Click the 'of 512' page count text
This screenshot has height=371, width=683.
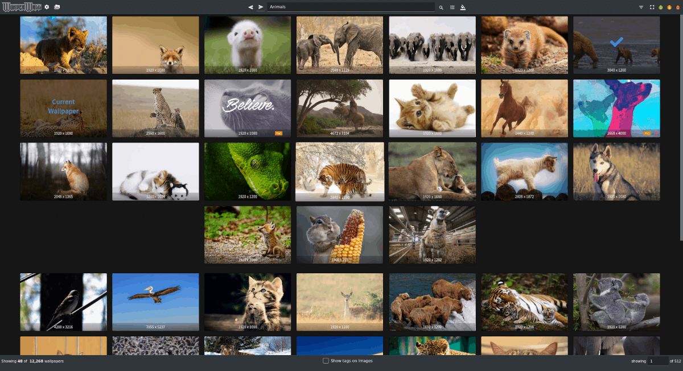(x=676, y=361)
